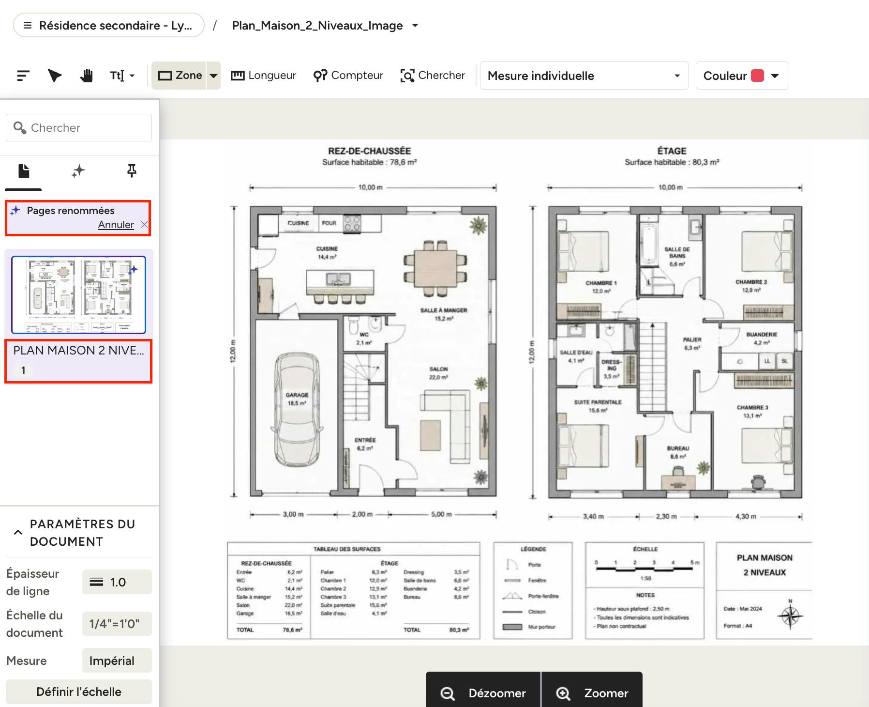The height and width of the screenshot is (707, 869).
Task: Open the Mesure individuelle dropdown
Action: 584,76
